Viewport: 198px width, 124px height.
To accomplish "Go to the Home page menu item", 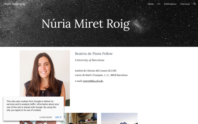I will point(151,4).
